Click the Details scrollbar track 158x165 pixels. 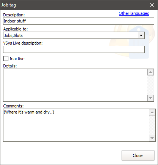pos(150,85)
